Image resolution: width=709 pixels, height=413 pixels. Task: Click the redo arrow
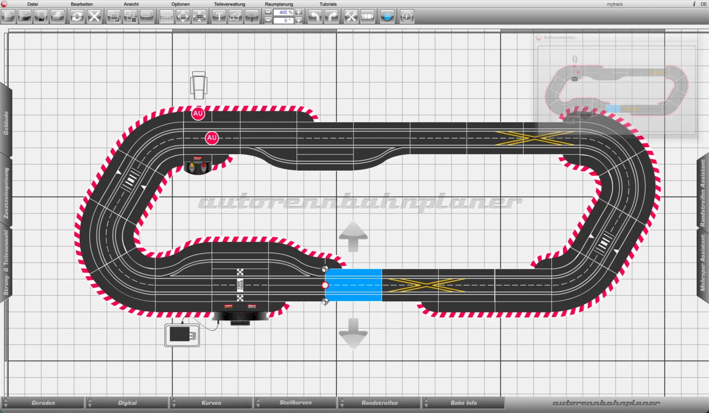(332, 17)
